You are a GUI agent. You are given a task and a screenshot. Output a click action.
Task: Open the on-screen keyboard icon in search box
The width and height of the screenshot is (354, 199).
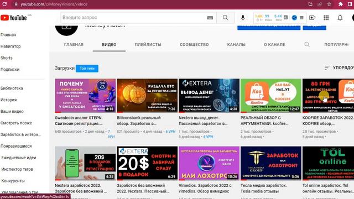210,18
